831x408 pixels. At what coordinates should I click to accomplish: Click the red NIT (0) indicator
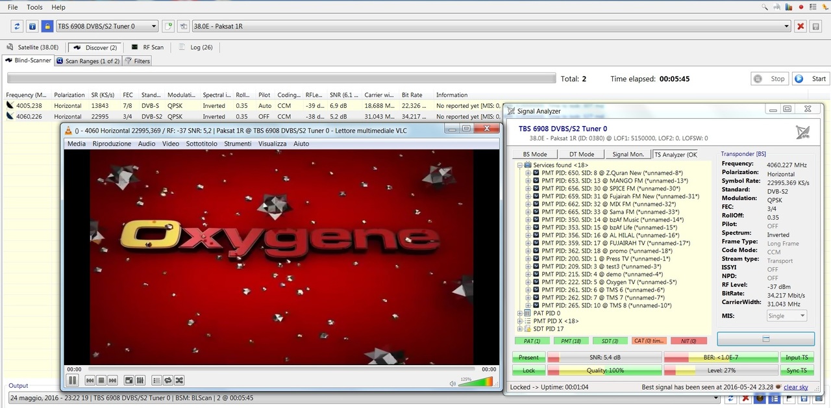click(688, 341)
